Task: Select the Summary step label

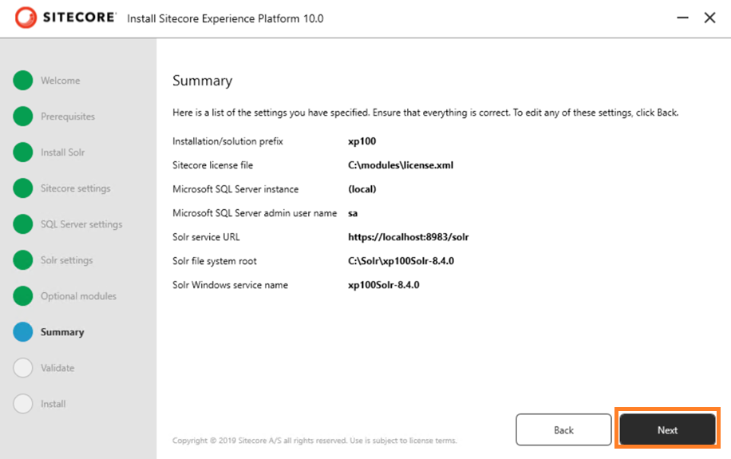Action: (x=62, y=332)
